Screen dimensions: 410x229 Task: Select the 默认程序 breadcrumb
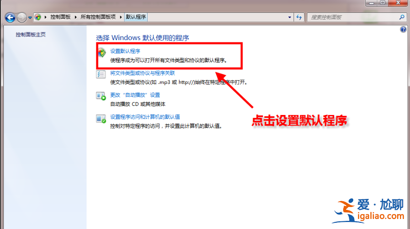click(136, 17)
